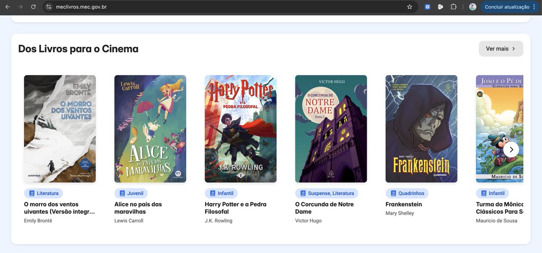Screen dimensions: 542x253
Task: Open the O Corcunda de Notre Dame cover
Action: (331, 129)
